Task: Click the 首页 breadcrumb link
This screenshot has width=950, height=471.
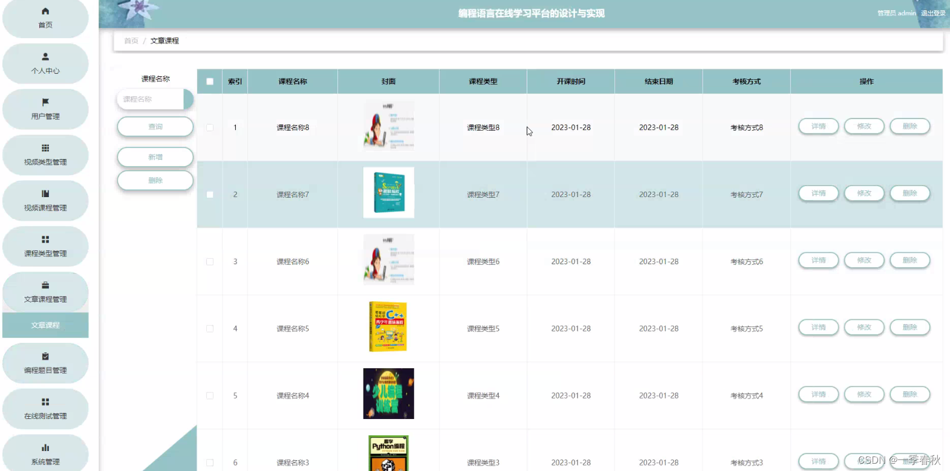Action: click(x=131, y=41)
